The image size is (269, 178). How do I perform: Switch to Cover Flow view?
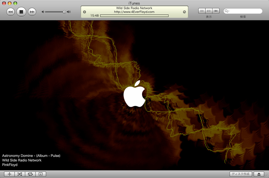tap(216, 11)
